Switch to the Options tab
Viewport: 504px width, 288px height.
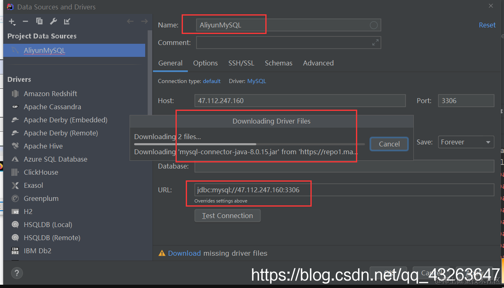205,63
